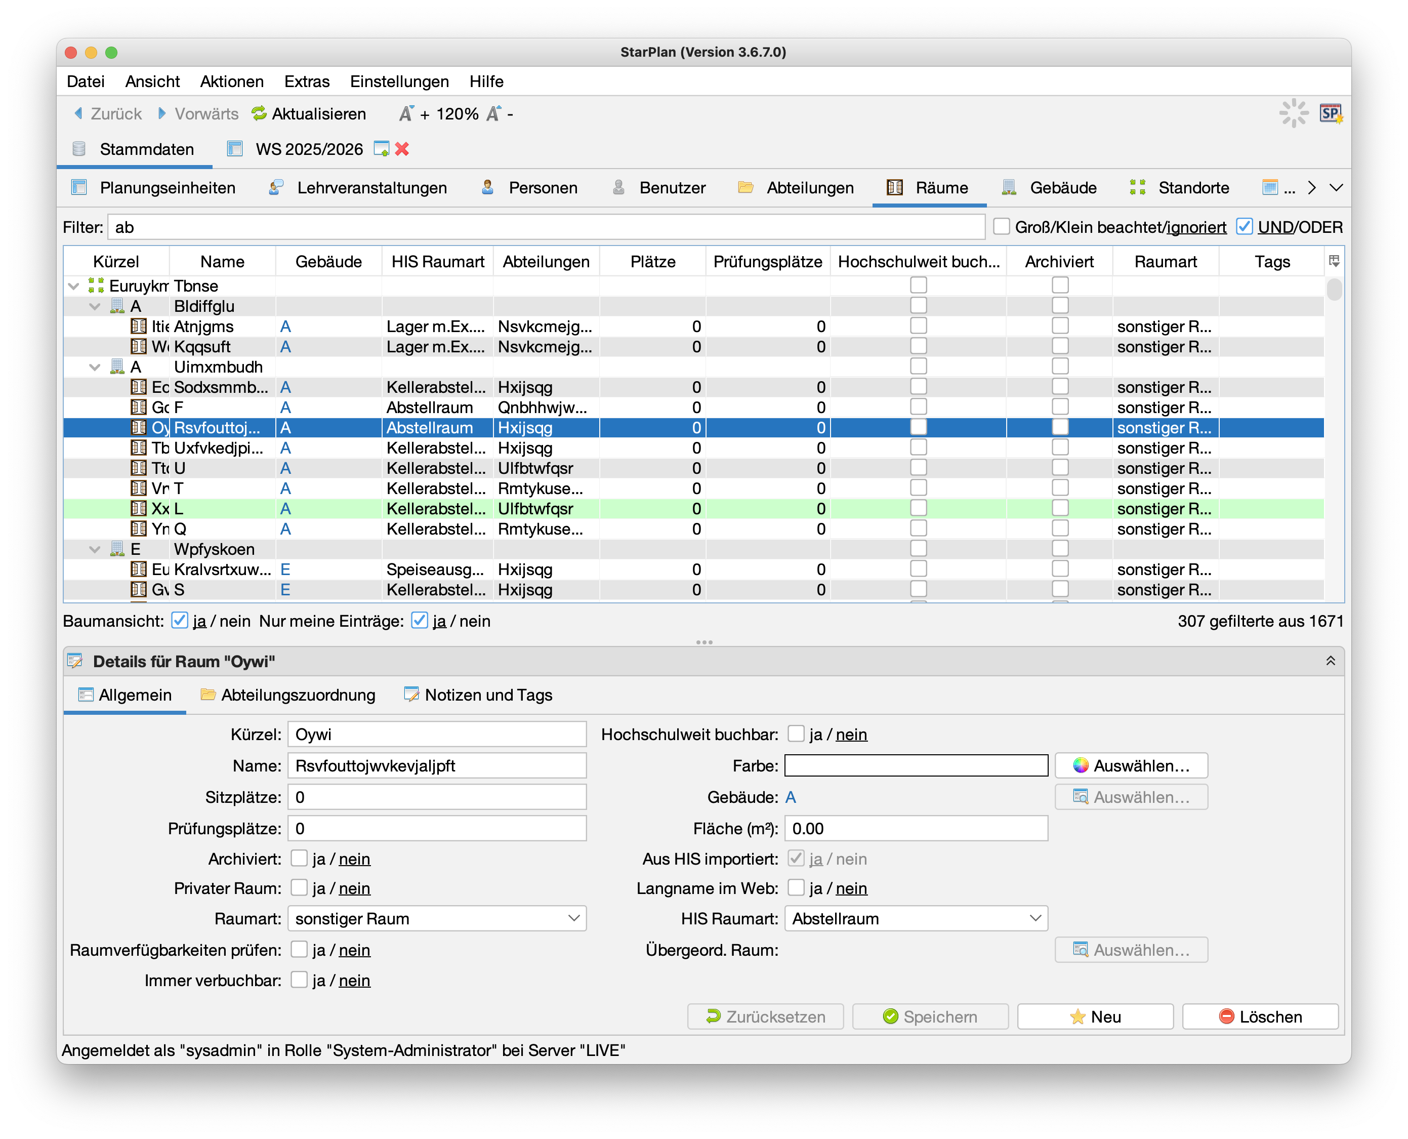Click the StarPlan SP icon in toolbar
Screen dimensions: 1408x1139
click(x=1330, y=113)
